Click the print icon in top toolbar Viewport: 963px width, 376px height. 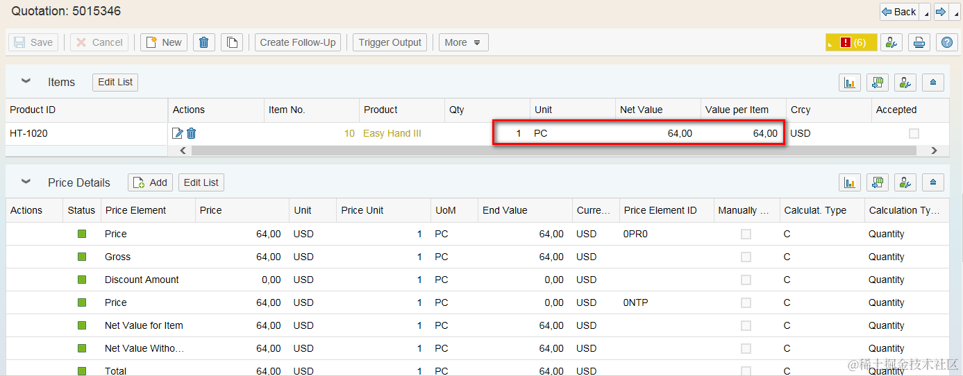click(919, 42)
